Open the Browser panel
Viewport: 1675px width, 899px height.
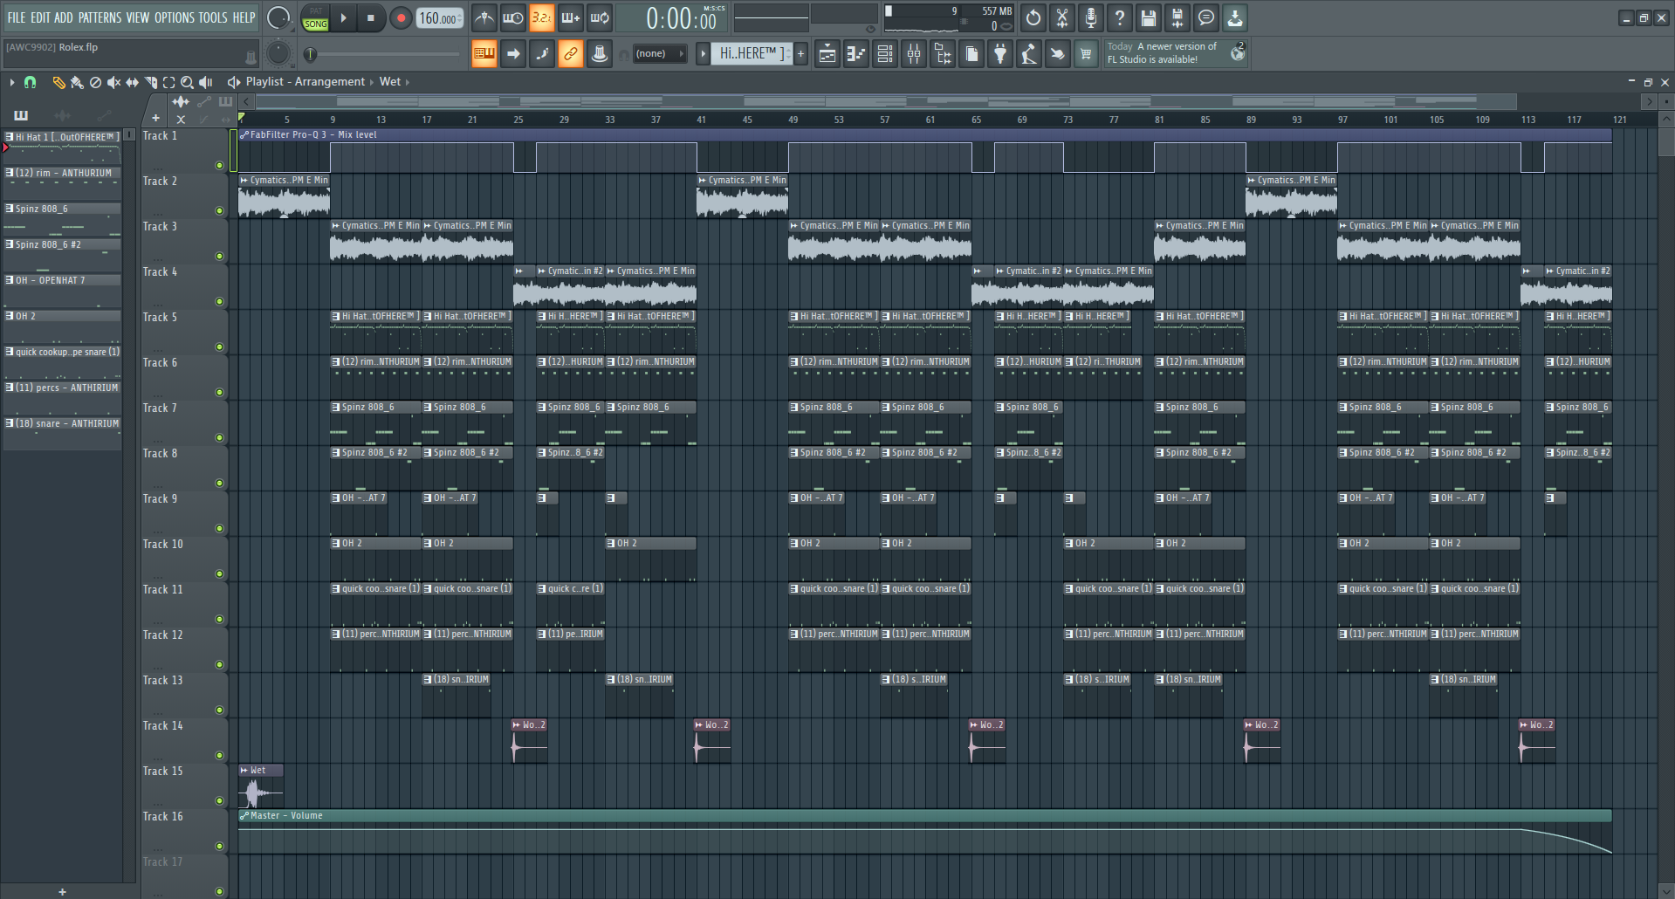pos(943,54)
